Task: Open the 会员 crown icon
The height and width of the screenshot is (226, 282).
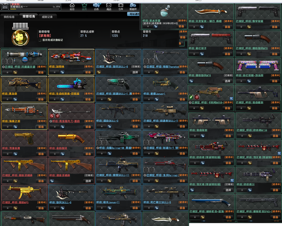Action: [x=84, y=5]
